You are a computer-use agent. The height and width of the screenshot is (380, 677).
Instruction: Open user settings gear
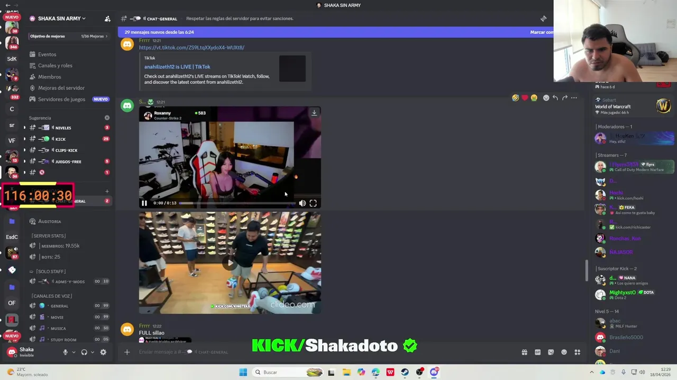(x=103, y=353)
